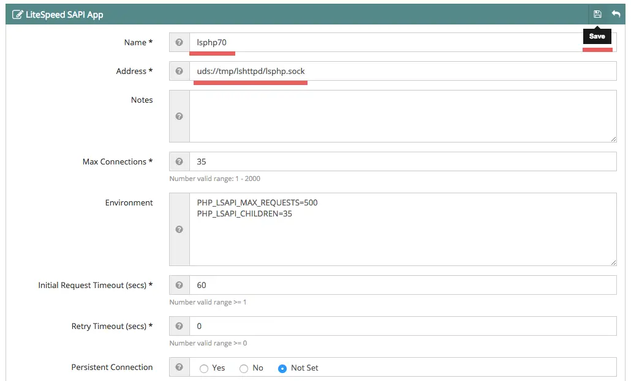Click inside the empty Notes textarea
This screenshot has height=381, width=631.
[403, 116]
